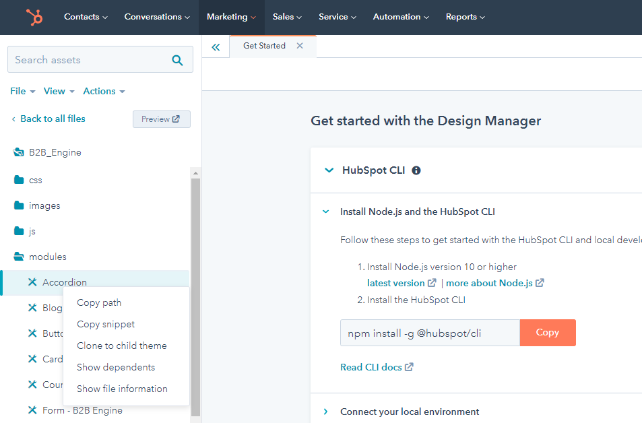Open the Actions dropdown

(x=104, y=91)
